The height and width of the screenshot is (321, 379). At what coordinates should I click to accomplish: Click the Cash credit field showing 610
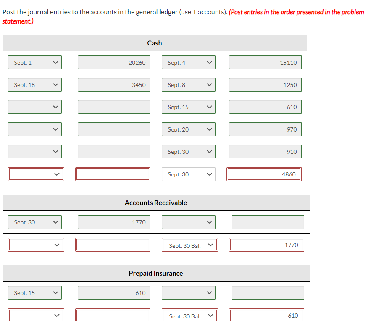[266, 107]
